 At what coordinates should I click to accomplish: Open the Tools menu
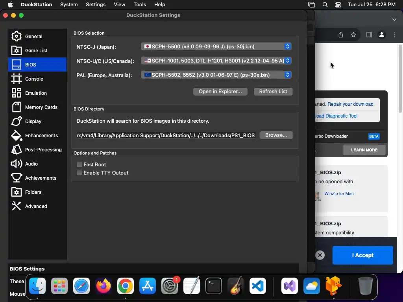point(140,5)
